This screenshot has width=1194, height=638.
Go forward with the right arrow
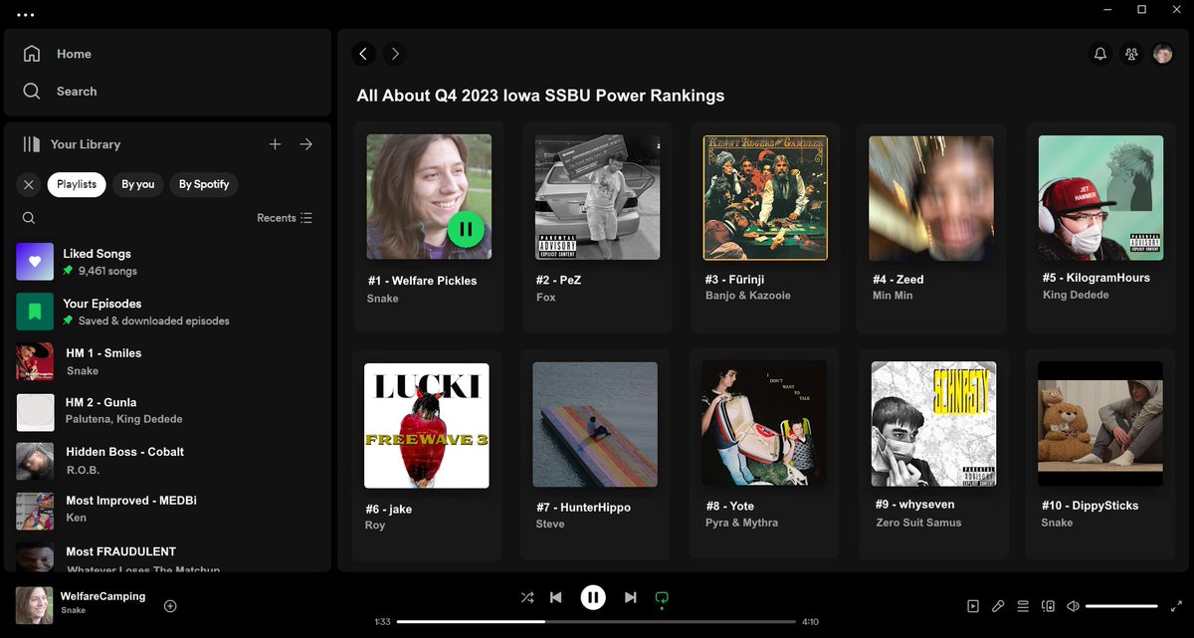tap(395, 54)
